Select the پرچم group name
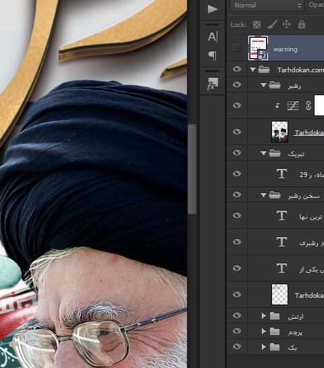Screen dimensions: 324x368 (x=295, y=332)
